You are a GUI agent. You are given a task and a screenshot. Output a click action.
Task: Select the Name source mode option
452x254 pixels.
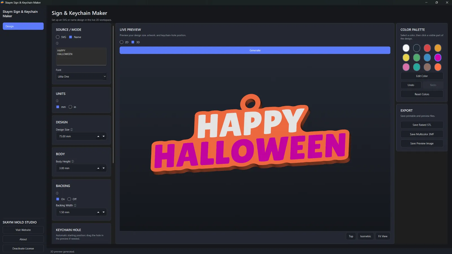coord(71,37)
